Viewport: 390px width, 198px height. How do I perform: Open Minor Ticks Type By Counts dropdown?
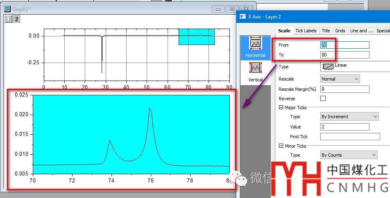click(349, 155)
